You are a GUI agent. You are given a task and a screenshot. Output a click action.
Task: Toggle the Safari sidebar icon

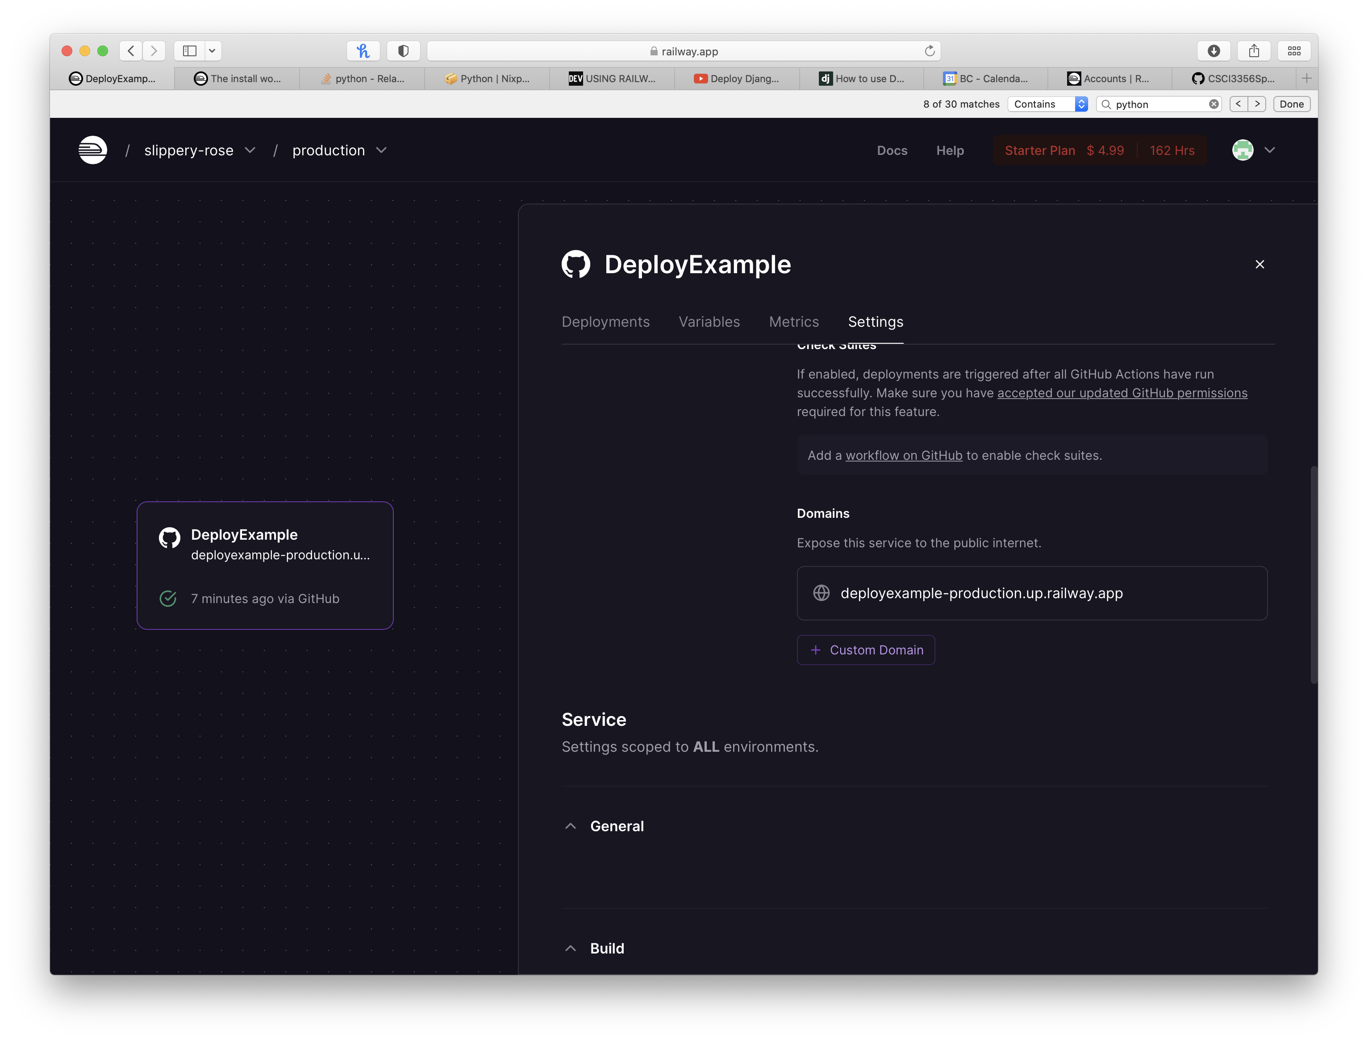click(x=190, y=51)
